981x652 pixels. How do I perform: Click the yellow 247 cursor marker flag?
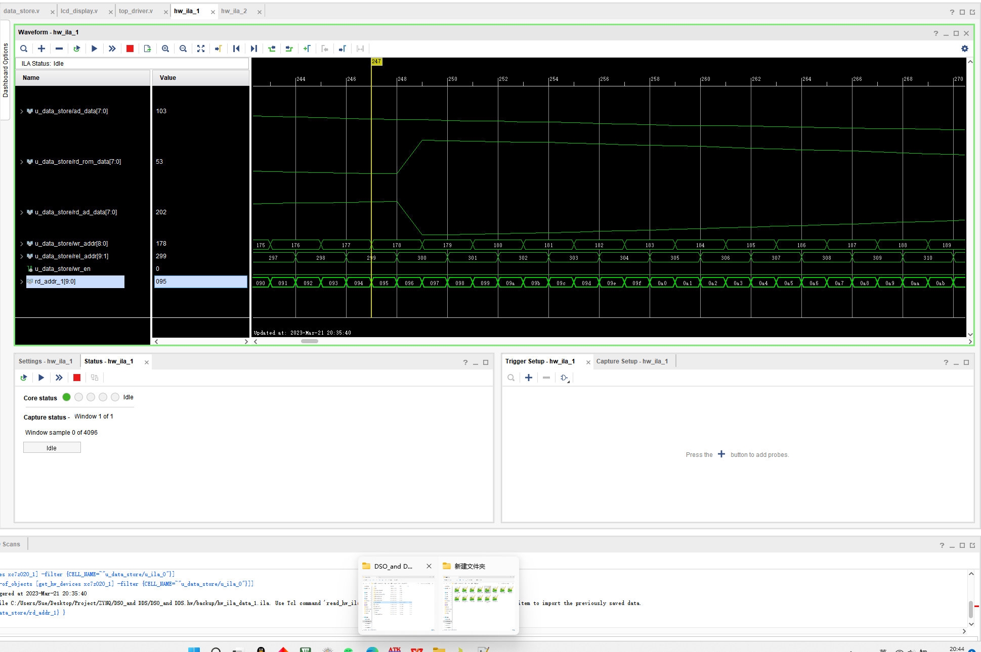[376, 62]
